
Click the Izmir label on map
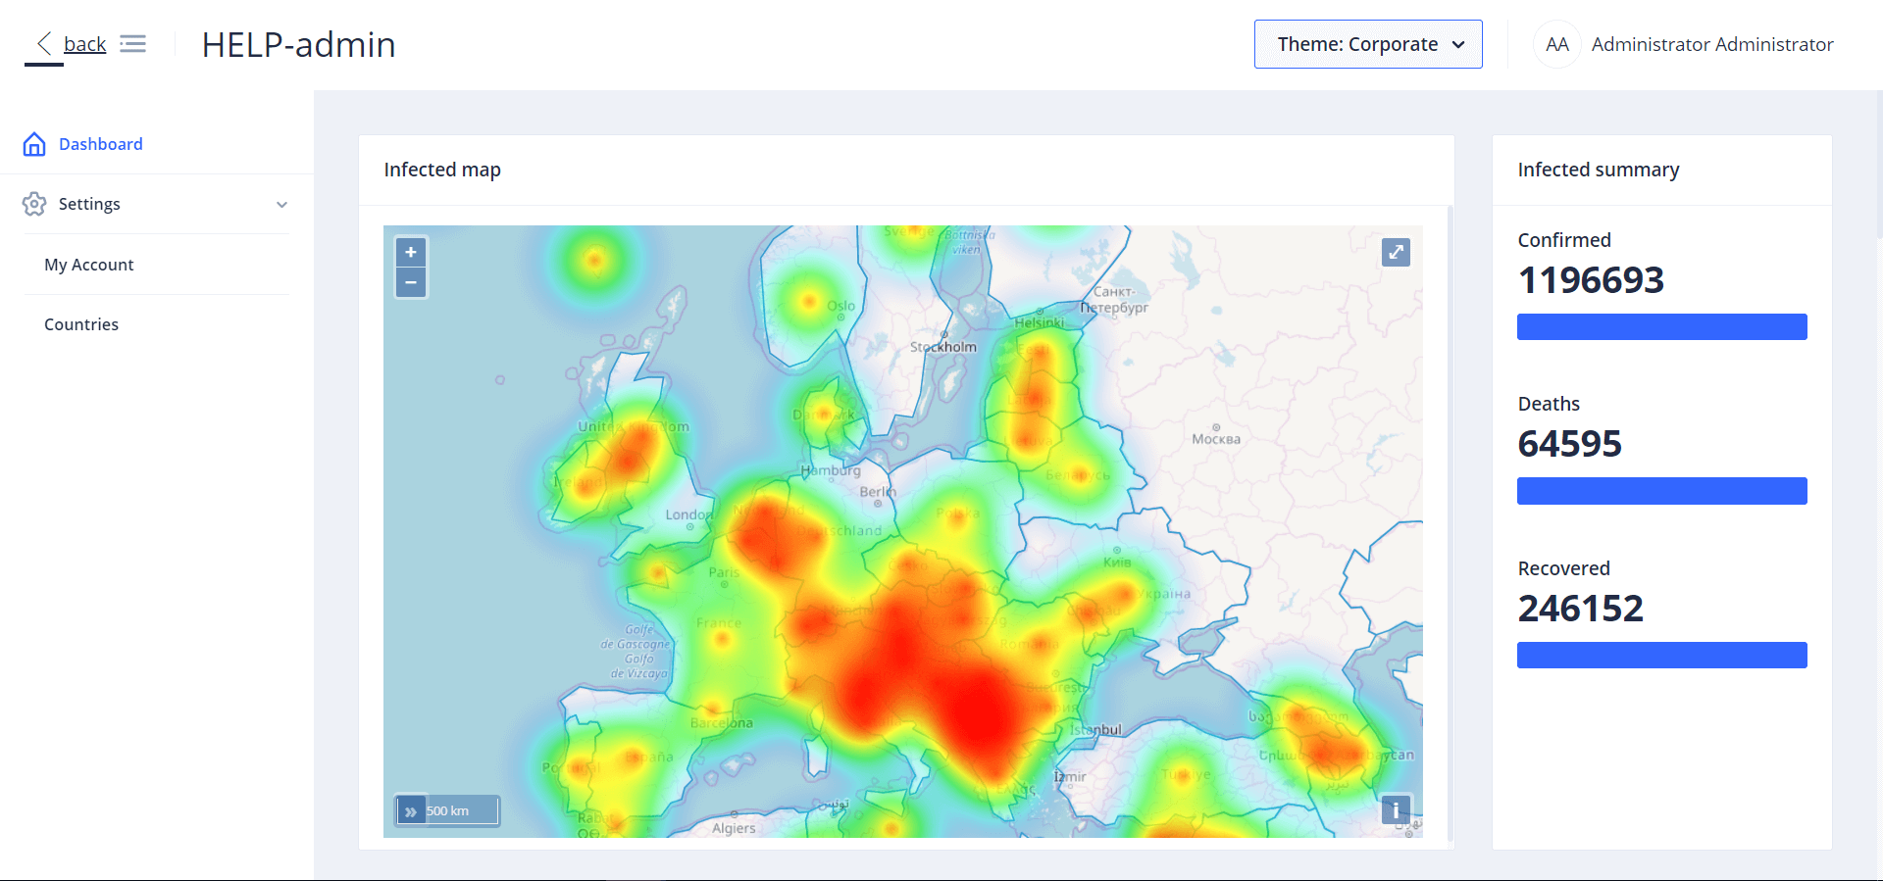1069,776
